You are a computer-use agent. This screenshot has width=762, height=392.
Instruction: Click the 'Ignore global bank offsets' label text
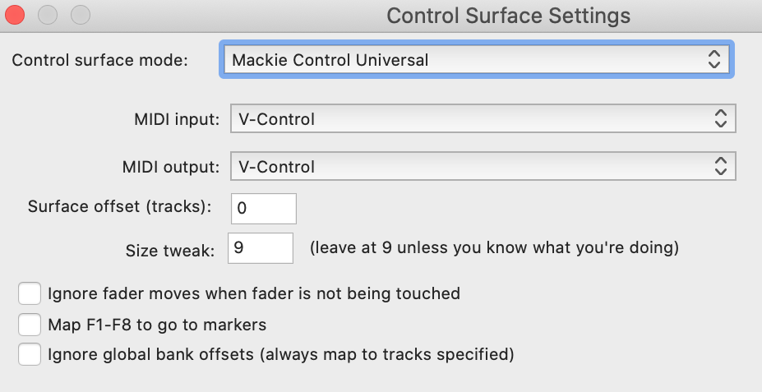click(x=280, y=354)
